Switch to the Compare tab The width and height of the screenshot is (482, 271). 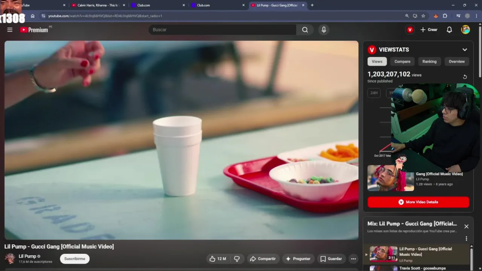point(402,61)
